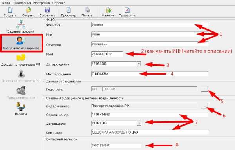Save the declaration with the Сохранить icon
This screenshot has height=150, width=235.
pos(47,10)
